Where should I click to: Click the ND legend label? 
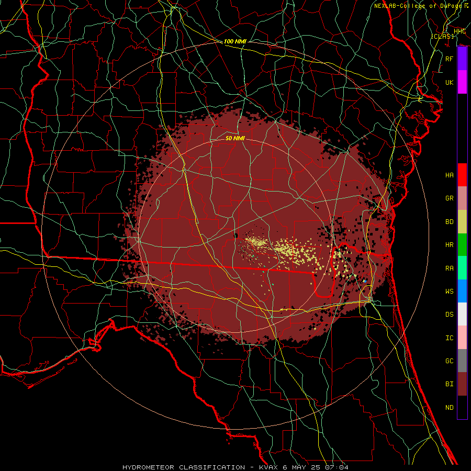(x=449, y=408)
